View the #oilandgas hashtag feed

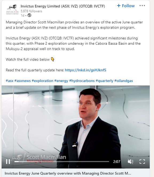tap(124, 81)
